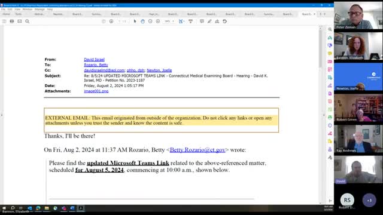The image size is (383, 215).
Task: Open the Window menu
Action: click(x=28, y=10)
